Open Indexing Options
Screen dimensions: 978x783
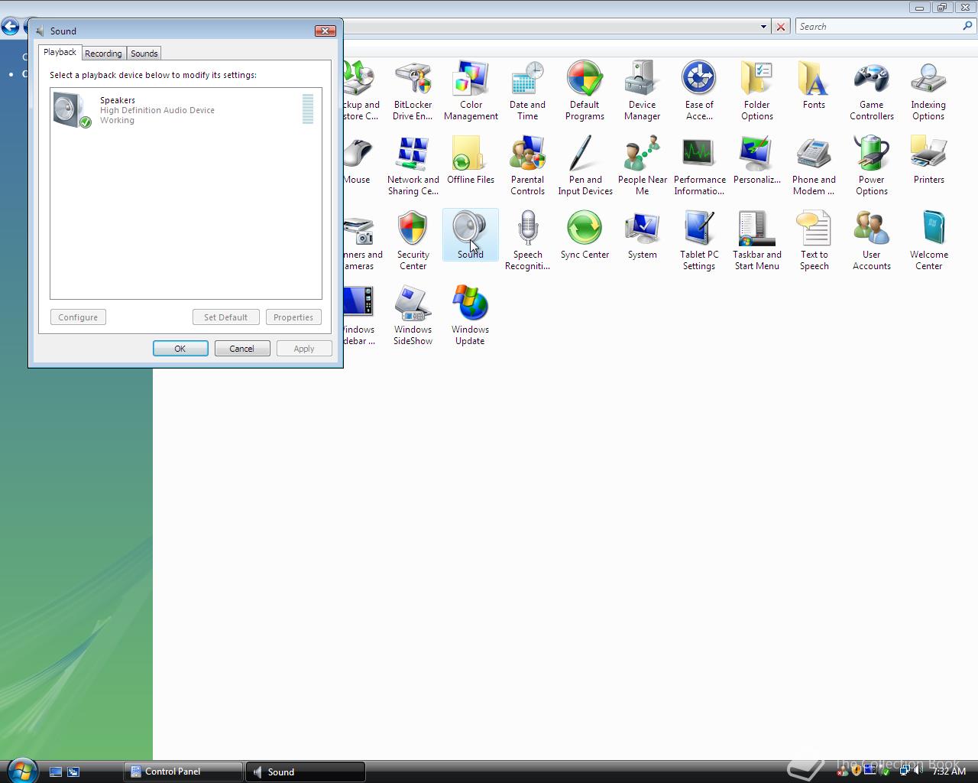tap(928, 91)
